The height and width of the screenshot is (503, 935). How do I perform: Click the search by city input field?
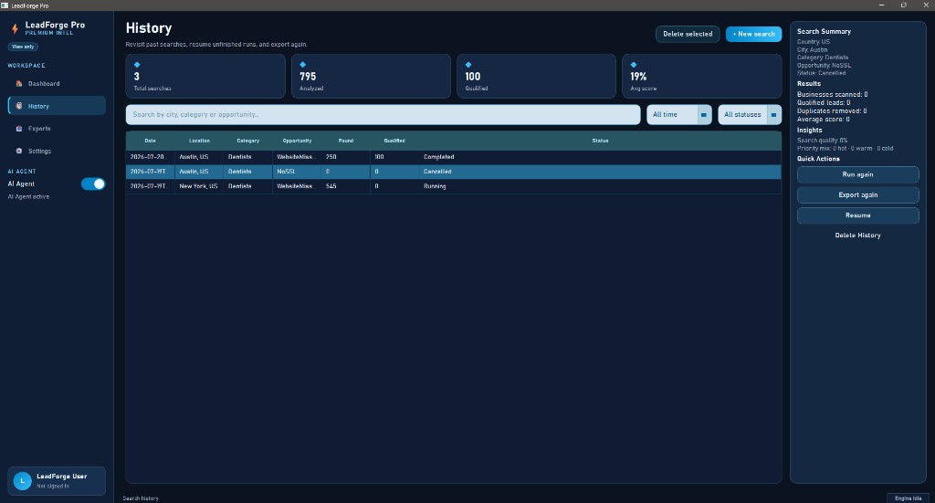(x=383, y=114)
